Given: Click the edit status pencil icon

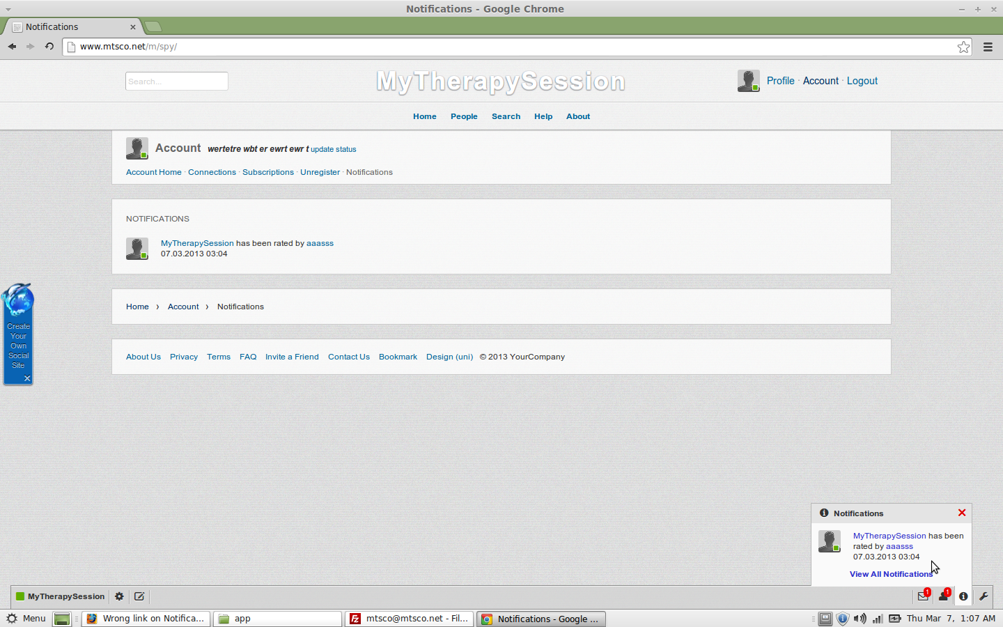Looking at the screenshot, I should [x=139, y=596].
